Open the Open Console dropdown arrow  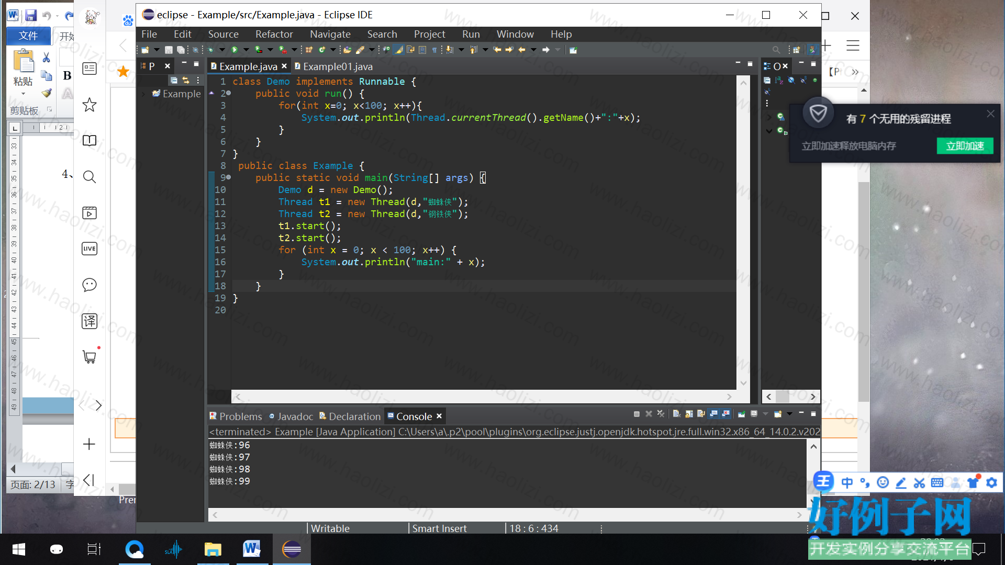pos(789,414)
